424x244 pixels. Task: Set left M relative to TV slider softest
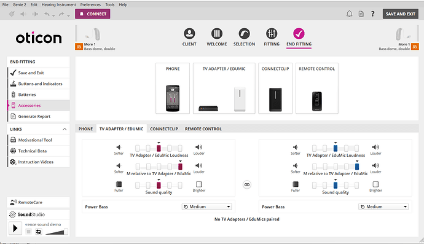pyautogui.click(x=138, y=167)
